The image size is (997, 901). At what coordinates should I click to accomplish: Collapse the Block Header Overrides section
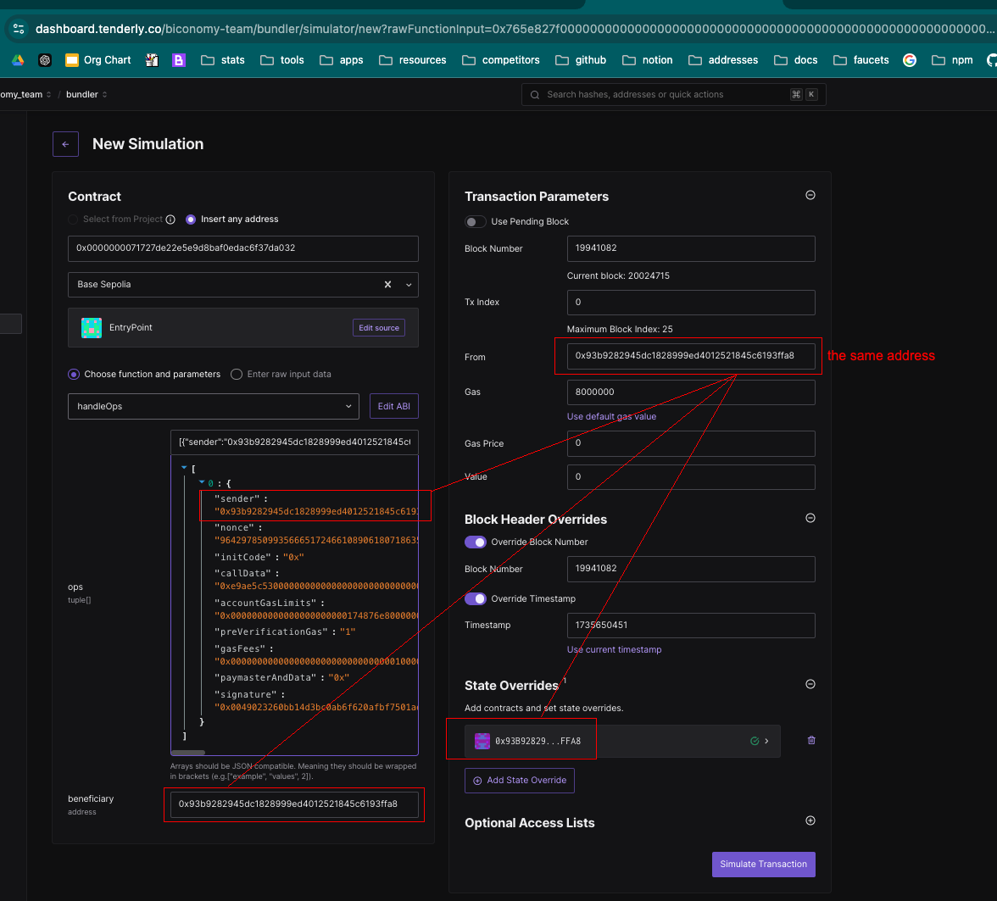click(810, 518)
